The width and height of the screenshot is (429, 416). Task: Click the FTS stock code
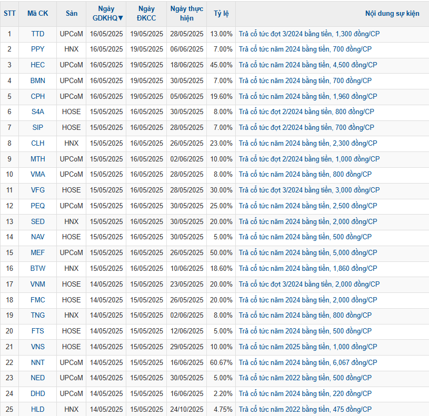(x=37, y=331)
